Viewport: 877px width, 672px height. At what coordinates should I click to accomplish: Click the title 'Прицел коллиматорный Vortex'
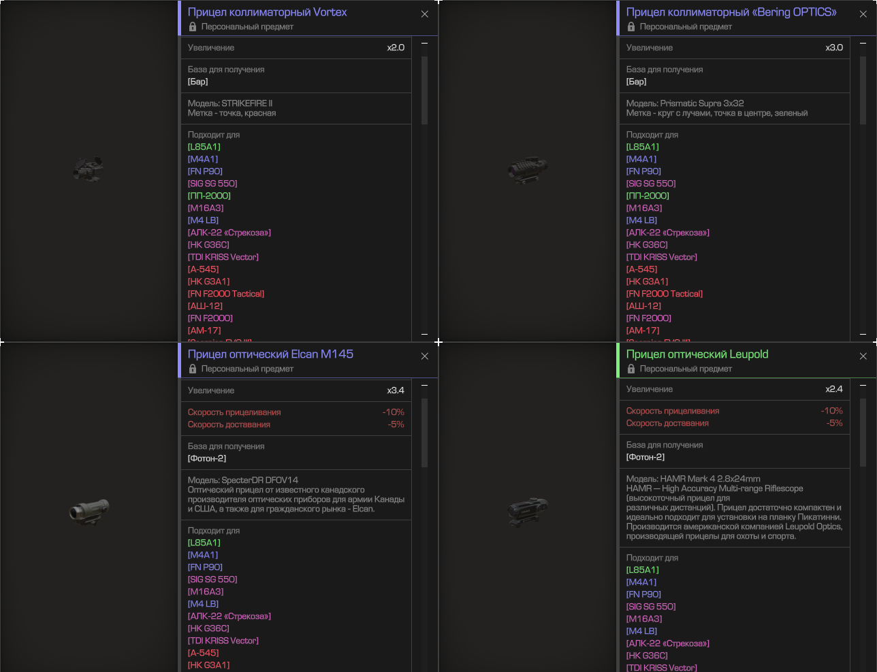click(x=267, y=12)
